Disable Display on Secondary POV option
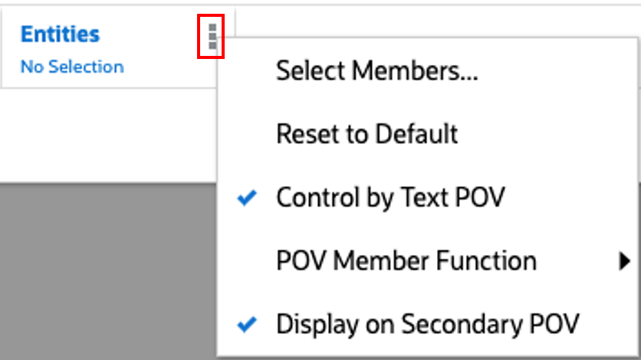Viewport: 641px width, 360px height. (428, 324)
